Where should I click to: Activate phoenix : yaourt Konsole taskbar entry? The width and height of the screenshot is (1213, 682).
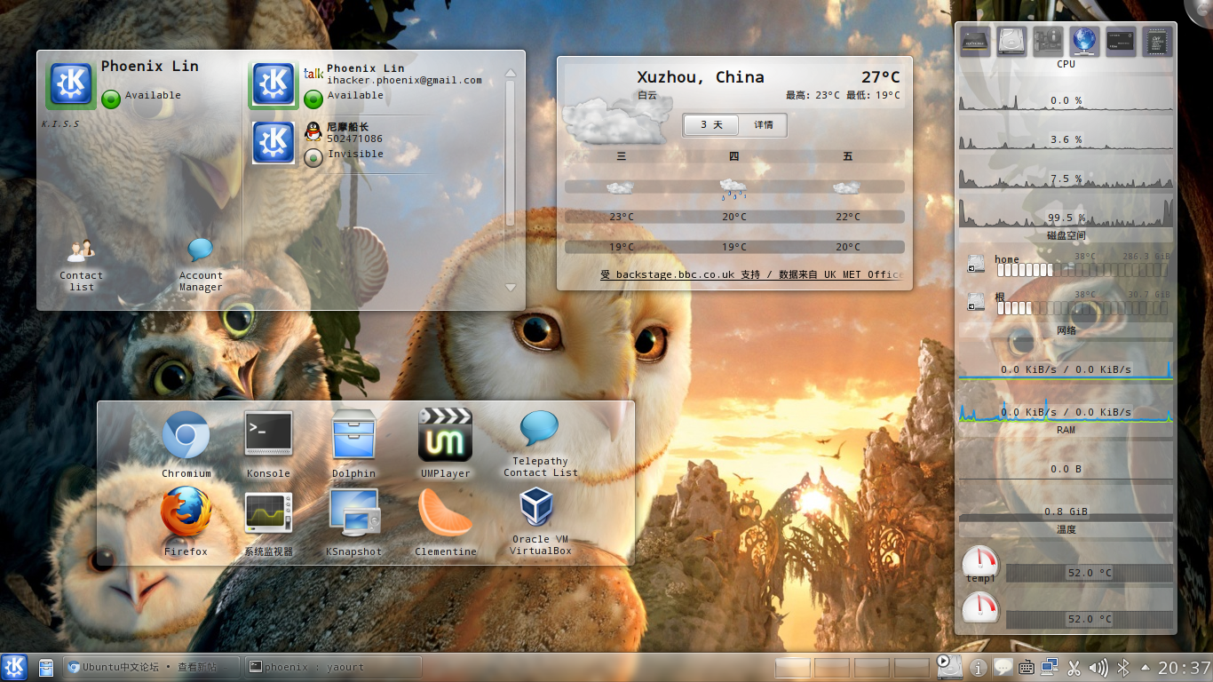point(333,667)
